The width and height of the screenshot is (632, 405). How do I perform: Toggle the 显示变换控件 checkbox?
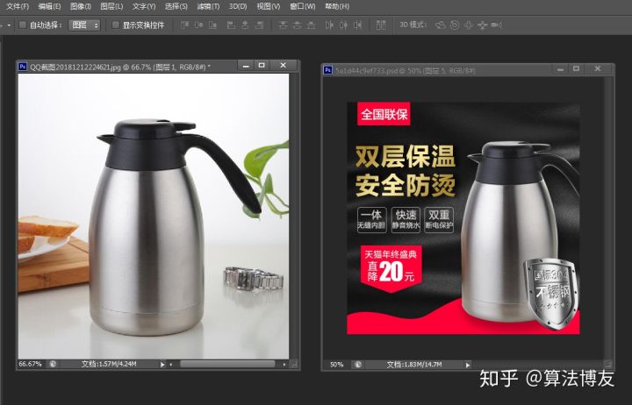pos(115,25)
